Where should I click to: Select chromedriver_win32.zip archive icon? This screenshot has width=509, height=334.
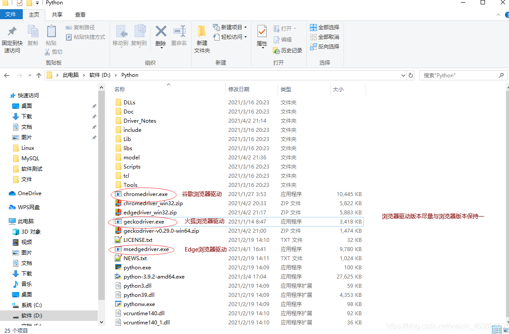click(x=118, y=203)
